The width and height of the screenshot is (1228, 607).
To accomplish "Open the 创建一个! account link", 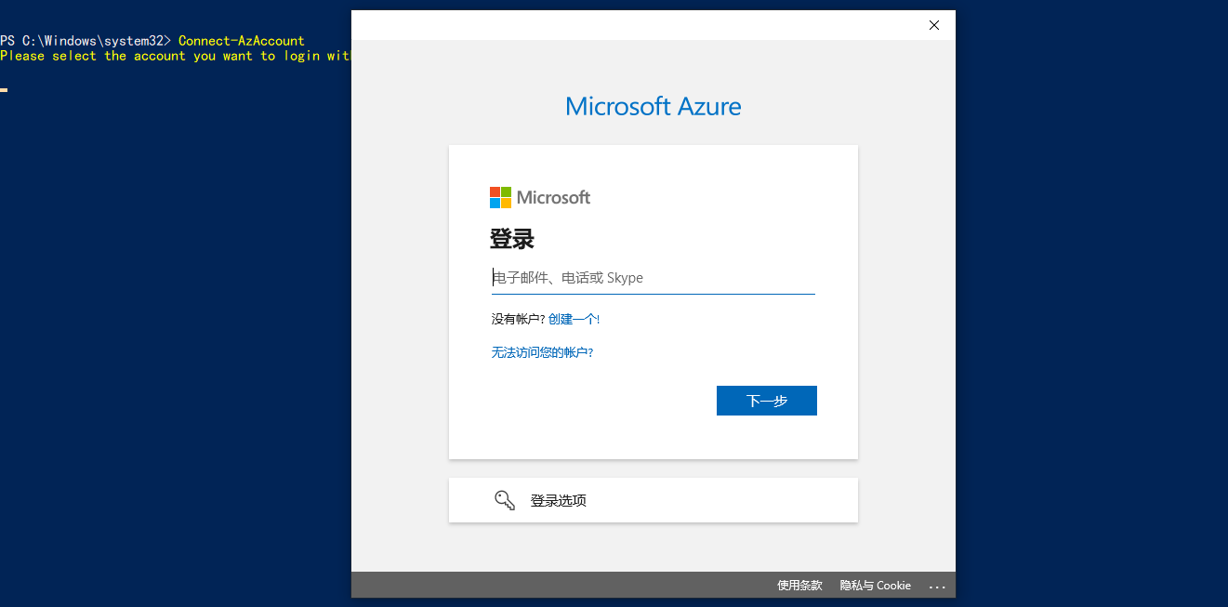I will [574, 319].
